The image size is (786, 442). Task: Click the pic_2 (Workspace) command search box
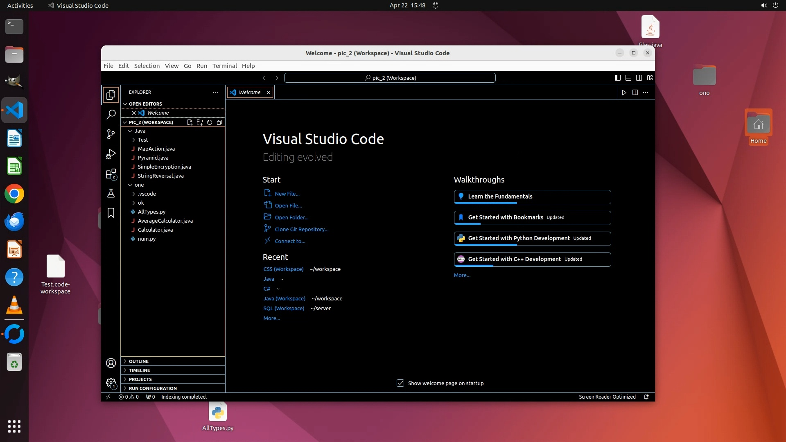point(390,78)
